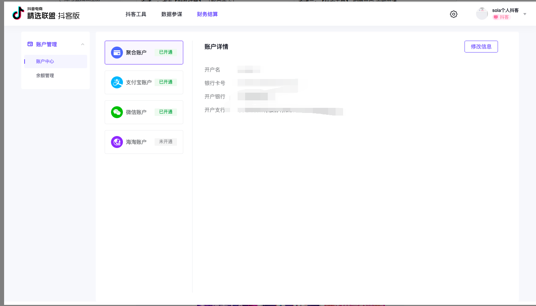Click the 开户银行 field label
Screen dimensions: 536x306
[215, 97]
